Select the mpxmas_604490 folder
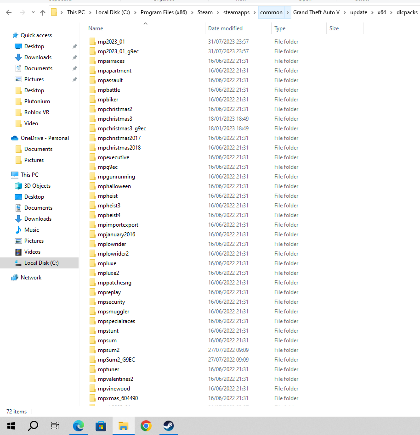The height and width of the screenshot is (435, 420). pyautogui.click(x=118, y=398)
